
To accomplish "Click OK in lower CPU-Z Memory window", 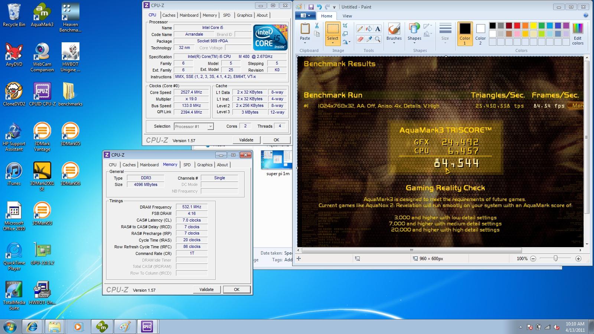I will [236, 289].
